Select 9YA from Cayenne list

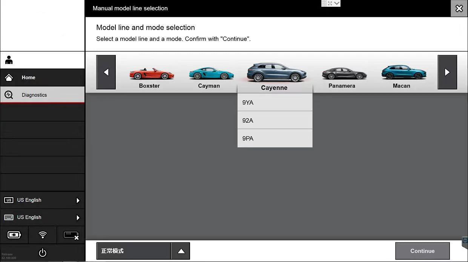pyautogui.click(x=275, y=102)
